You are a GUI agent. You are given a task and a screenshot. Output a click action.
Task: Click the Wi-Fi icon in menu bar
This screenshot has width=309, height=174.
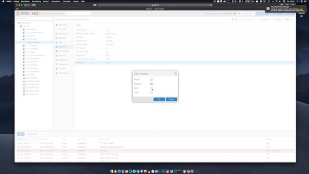tap(276, 1)
